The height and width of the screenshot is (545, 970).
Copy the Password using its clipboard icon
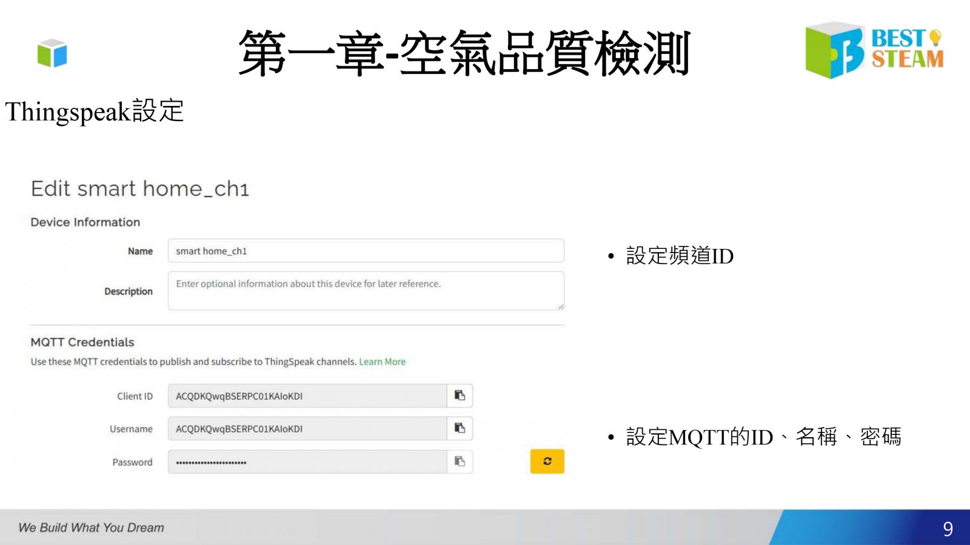click(x=460, y=462)
